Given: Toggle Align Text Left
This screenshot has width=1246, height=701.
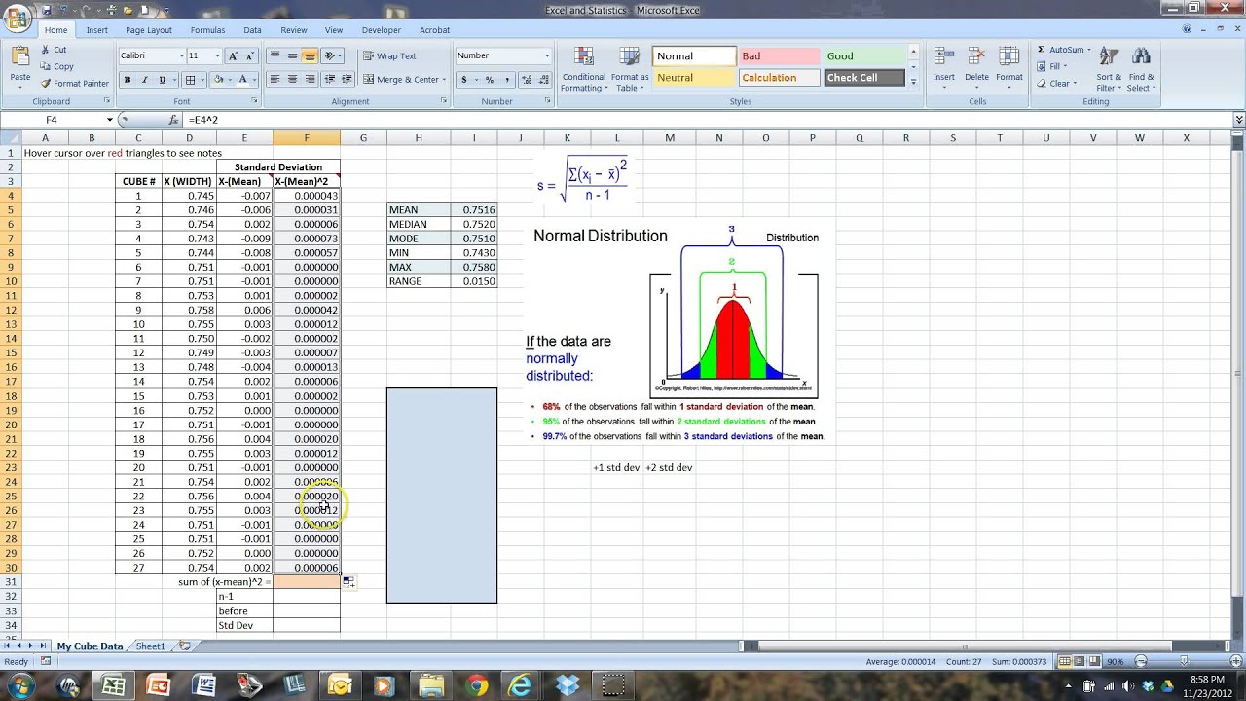Looking at the screenshot, I should [275, 80].
